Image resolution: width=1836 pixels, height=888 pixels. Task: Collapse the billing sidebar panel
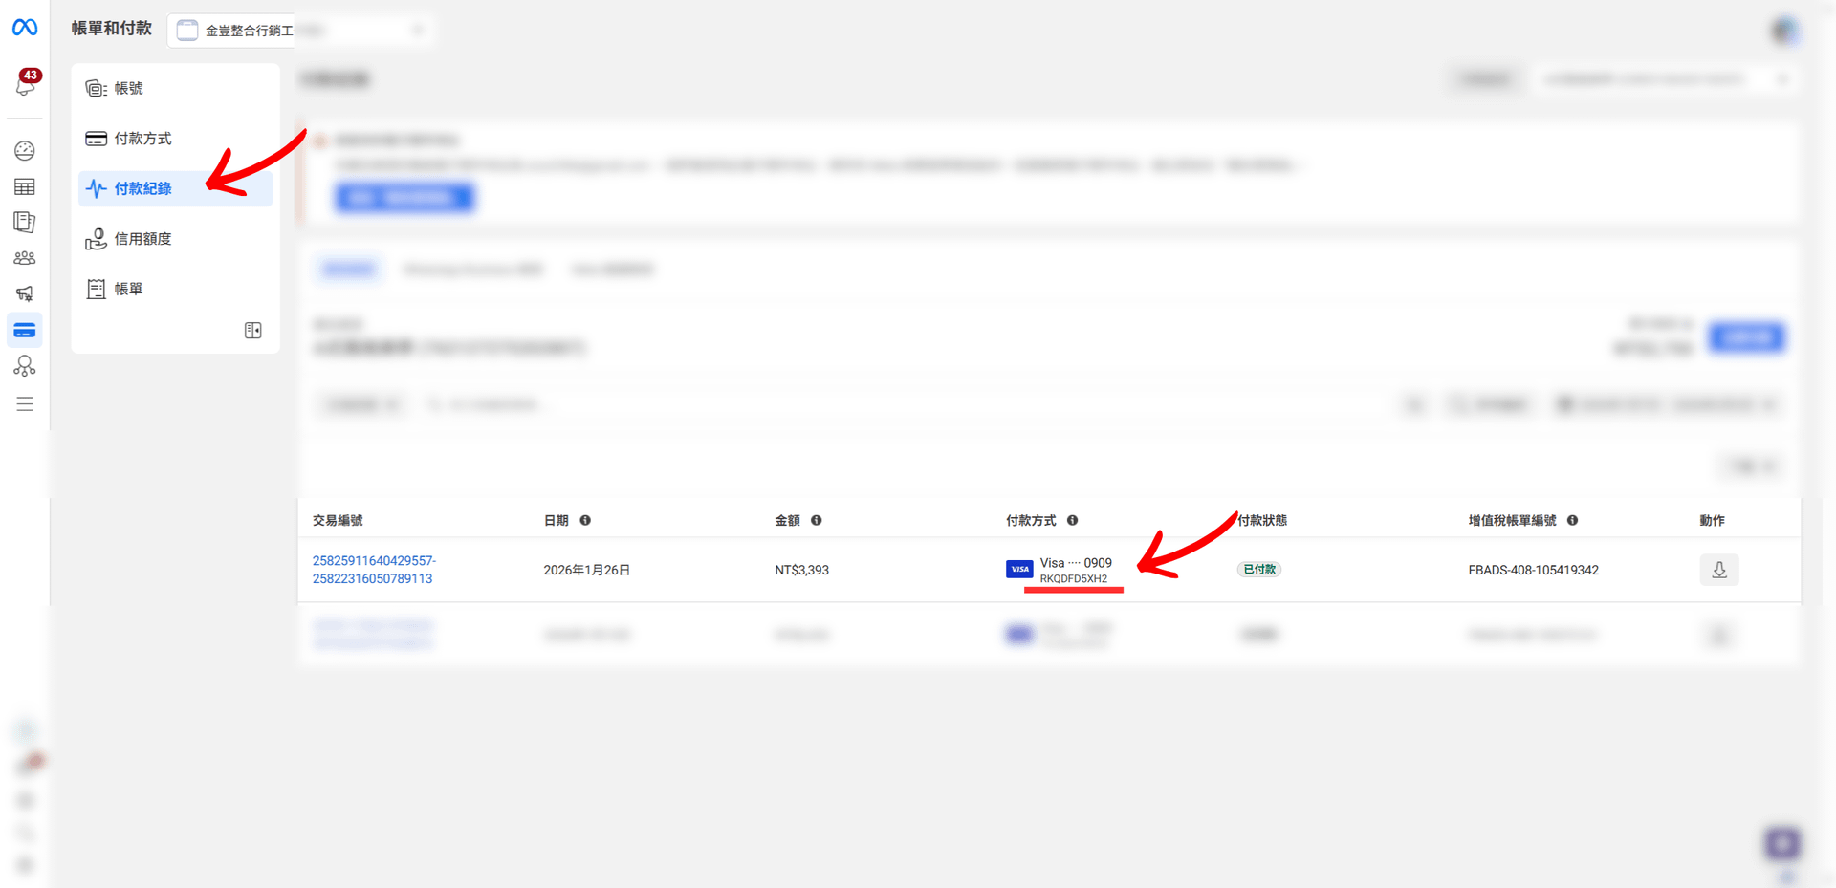tap(252, 331)
